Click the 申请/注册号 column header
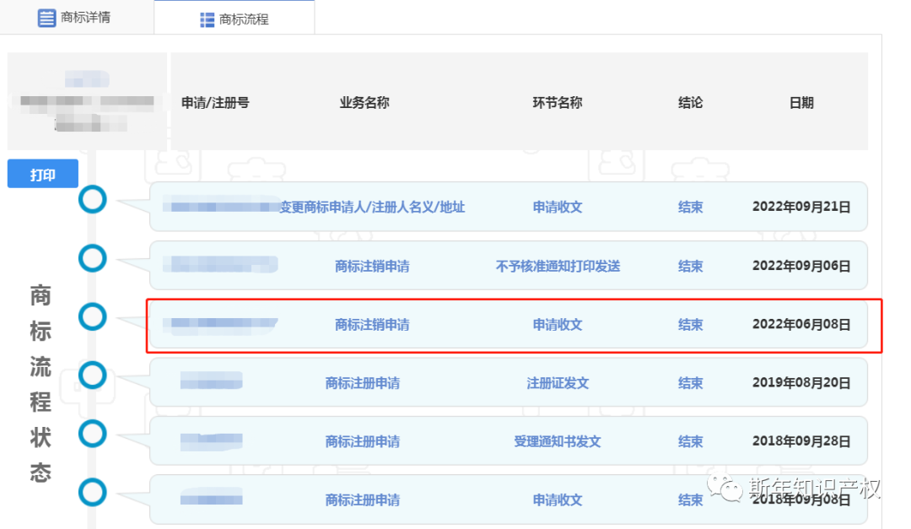The height and width of the screenshot is (529, 911). click(x=215, y=102)
